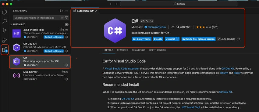Open the Uninstall dropdown arrow
259x112 pixels.
178,39
